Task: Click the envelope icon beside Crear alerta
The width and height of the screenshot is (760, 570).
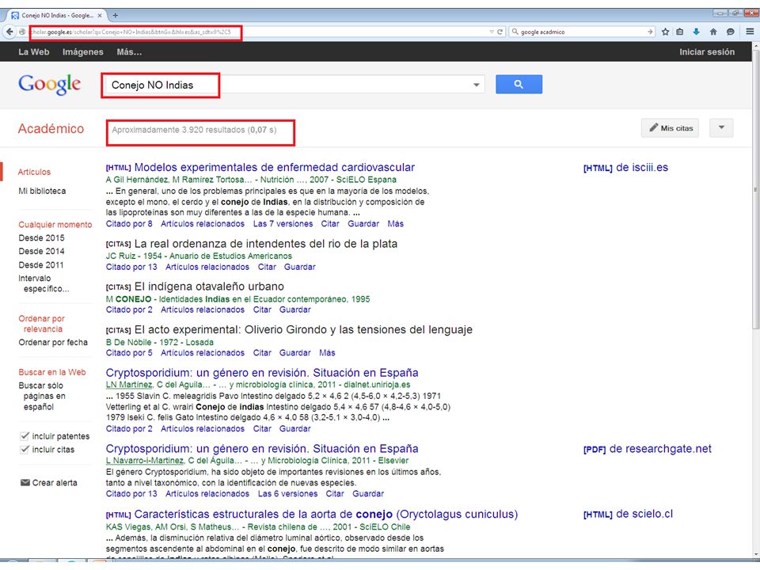Action: click(x=25, y=483)
